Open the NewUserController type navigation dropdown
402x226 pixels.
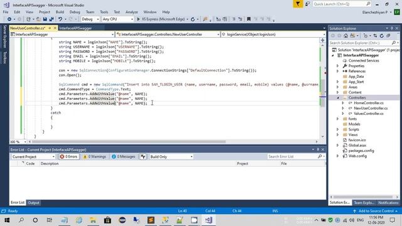168,35
